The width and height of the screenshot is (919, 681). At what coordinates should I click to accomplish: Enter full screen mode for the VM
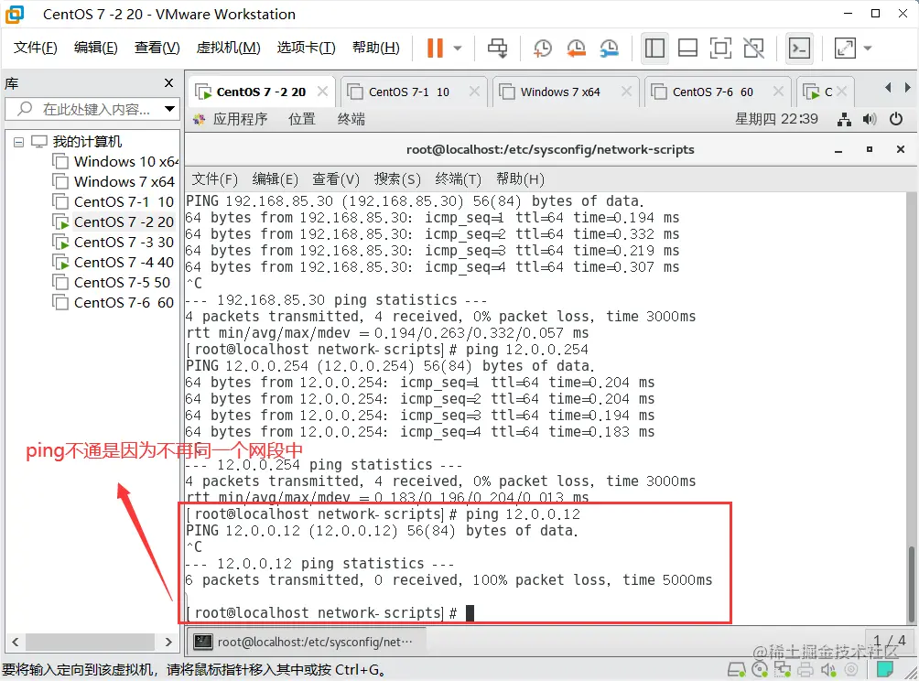(x=719, y=49)
